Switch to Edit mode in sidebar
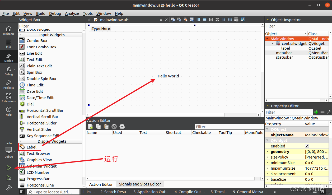 pyautogui.click(x=9, y=44)
